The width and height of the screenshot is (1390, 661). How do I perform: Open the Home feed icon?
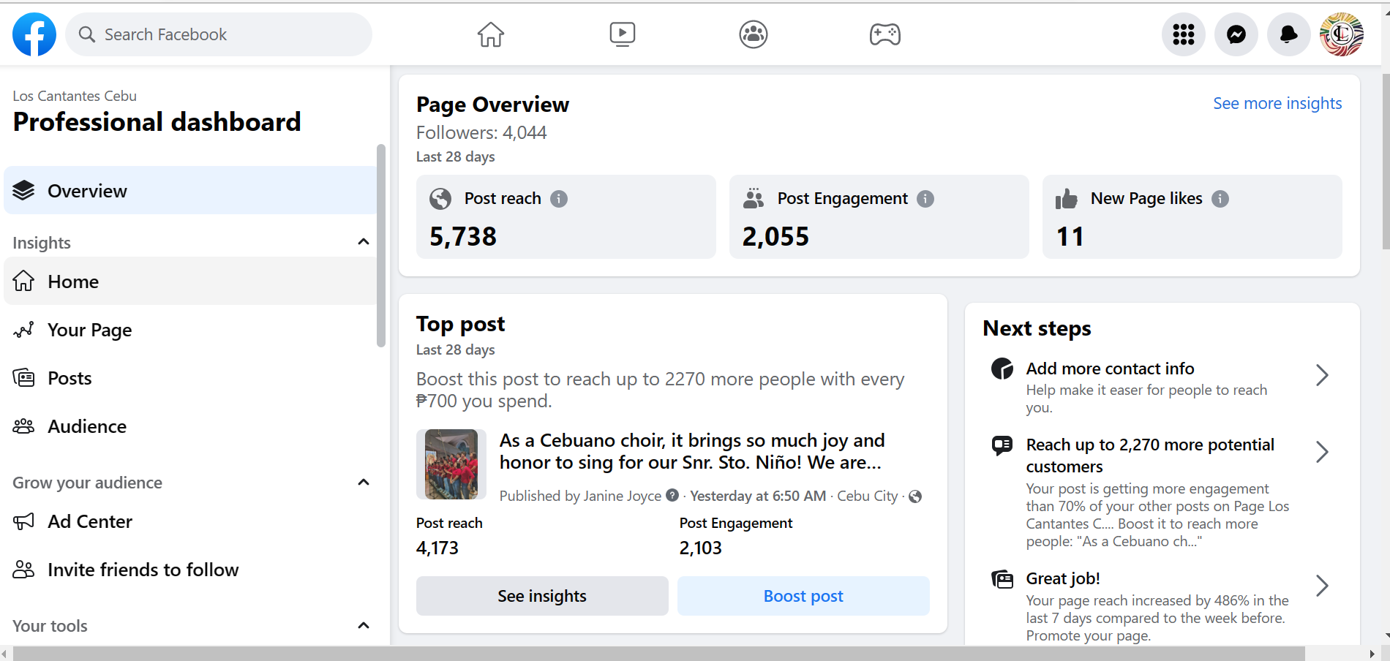click(491, 34)
